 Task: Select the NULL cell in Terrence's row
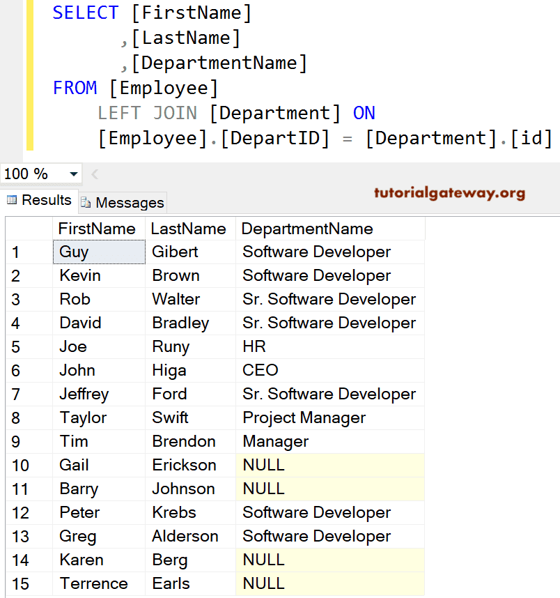[x=330, y=583]
